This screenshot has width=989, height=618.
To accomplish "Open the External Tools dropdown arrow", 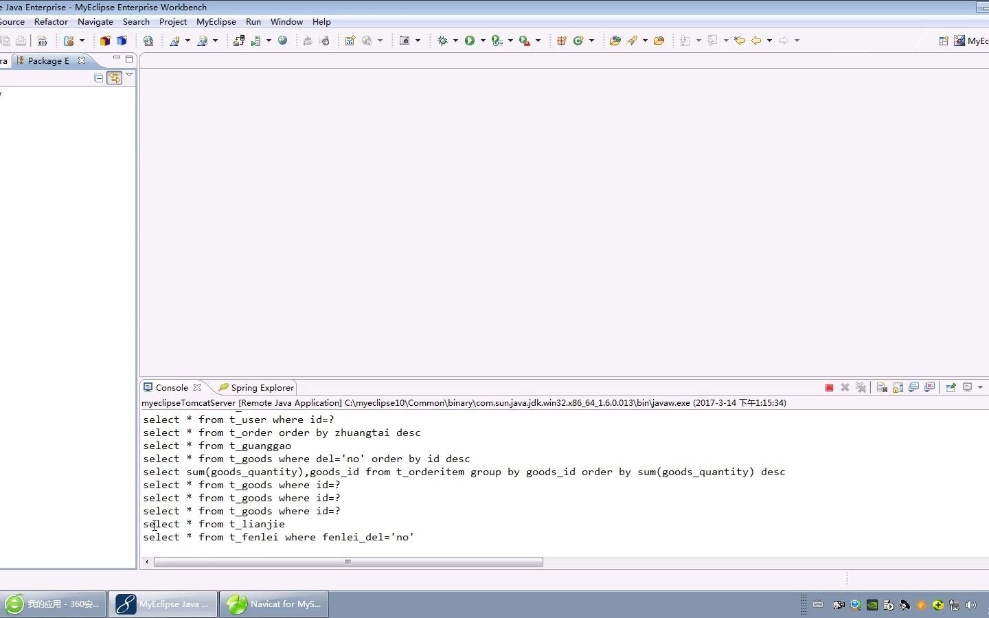I will [x=538, y=41].
